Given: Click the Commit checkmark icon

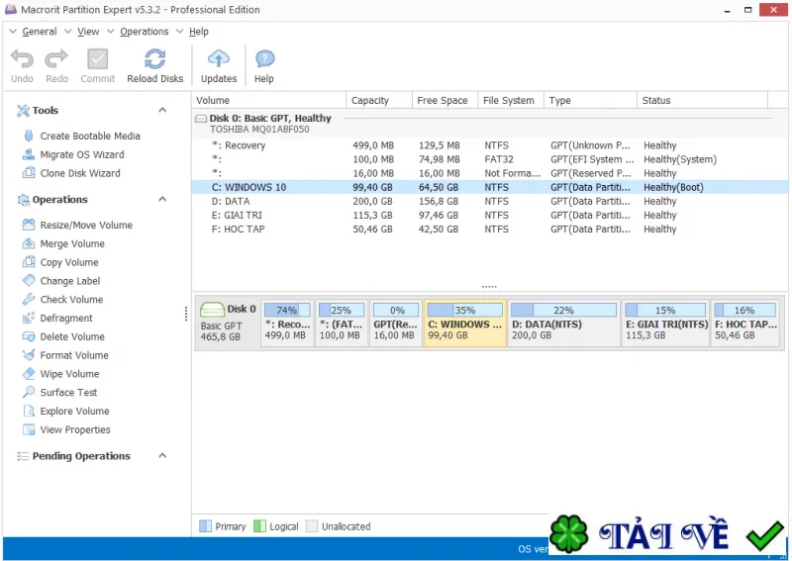Looking at the screenshot, I should [97, 59].
